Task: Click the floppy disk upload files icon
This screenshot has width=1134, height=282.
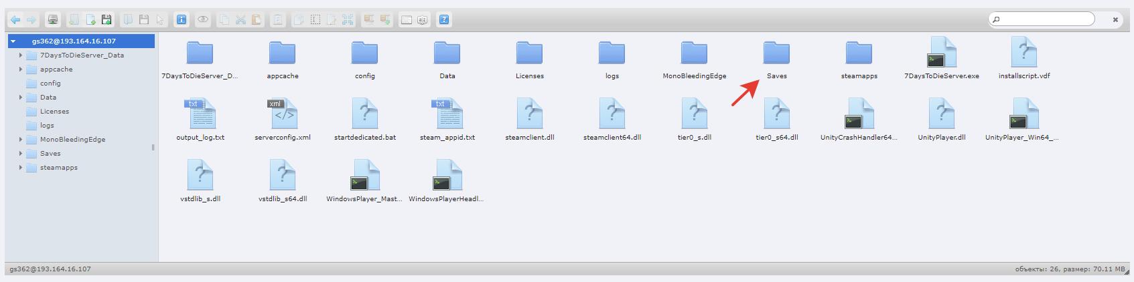Action: (107, 20)
